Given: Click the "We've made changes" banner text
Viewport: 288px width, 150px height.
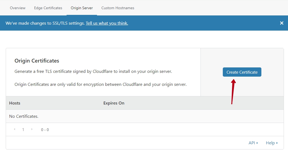Looking at the screenshot, I should (45, 23).
